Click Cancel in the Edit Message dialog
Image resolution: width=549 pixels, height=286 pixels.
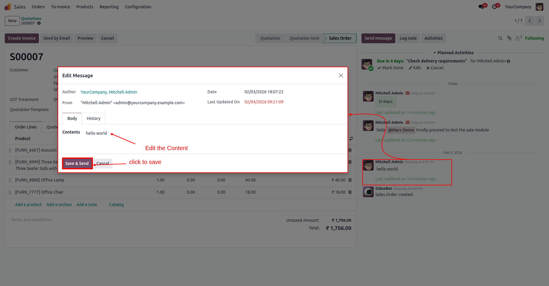tap(103, 163)
